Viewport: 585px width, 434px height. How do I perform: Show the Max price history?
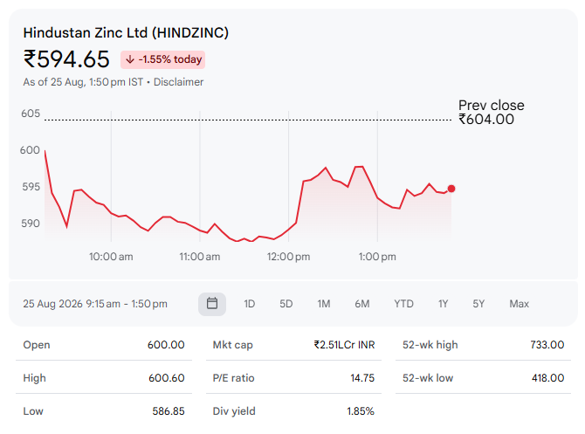[x=519, y=304]
